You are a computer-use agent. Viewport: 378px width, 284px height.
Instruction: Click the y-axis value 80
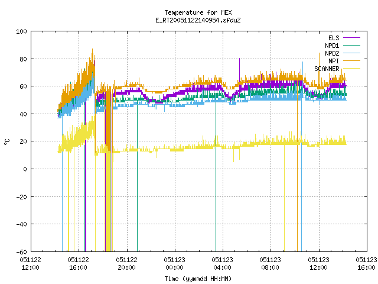(x=23, y=59)
